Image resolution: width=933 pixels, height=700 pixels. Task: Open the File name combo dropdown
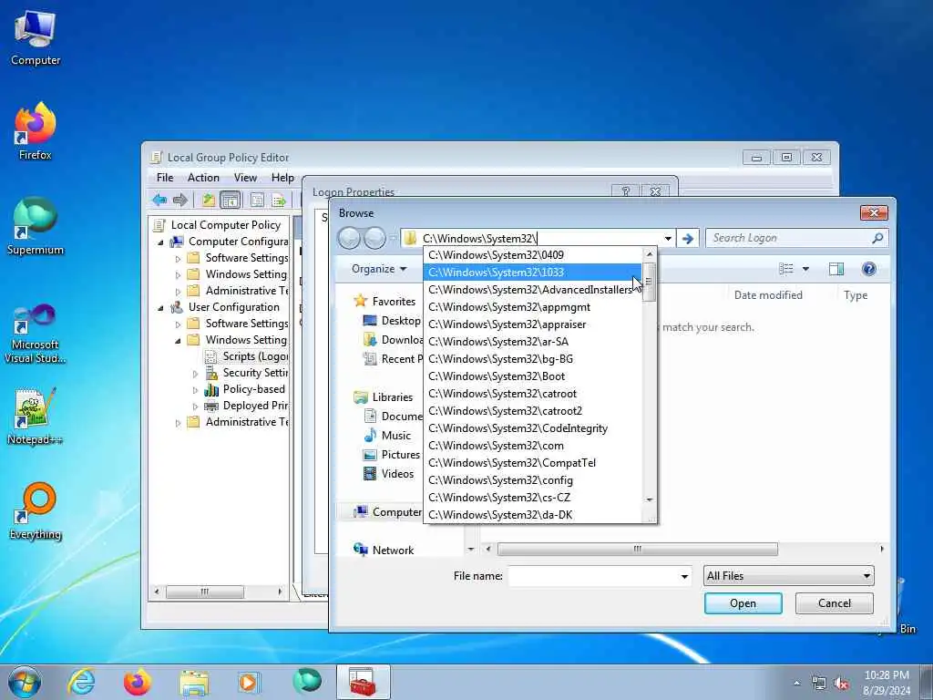[x=684, y=576]
